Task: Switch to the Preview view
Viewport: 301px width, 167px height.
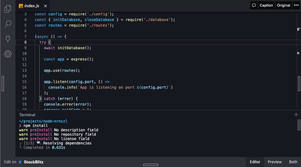Action: tap(275, 162)
